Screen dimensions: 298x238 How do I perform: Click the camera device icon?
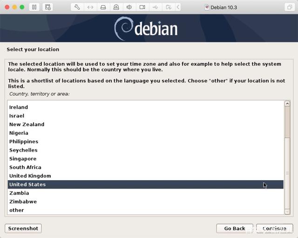click(142, 7)
